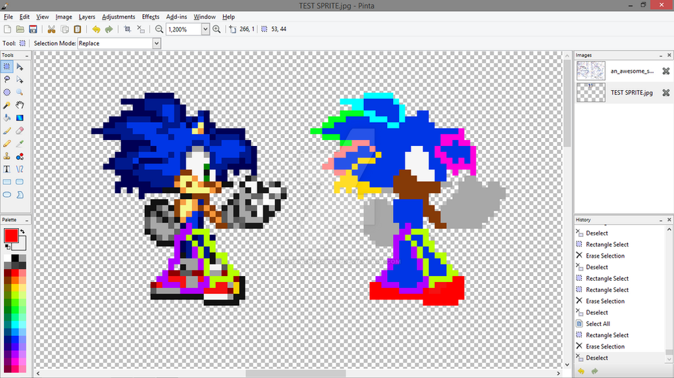Cut selection using the scissors icon

click(x=51, y=29)
